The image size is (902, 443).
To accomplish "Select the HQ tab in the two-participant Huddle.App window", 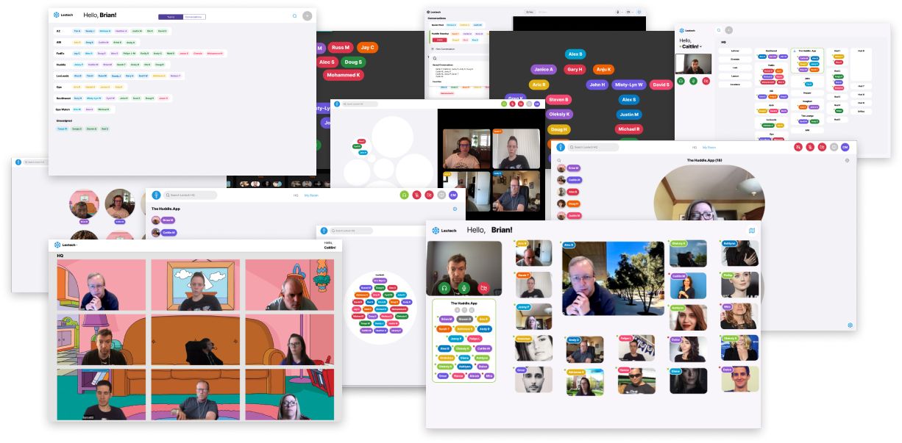I will pos(296,195).
